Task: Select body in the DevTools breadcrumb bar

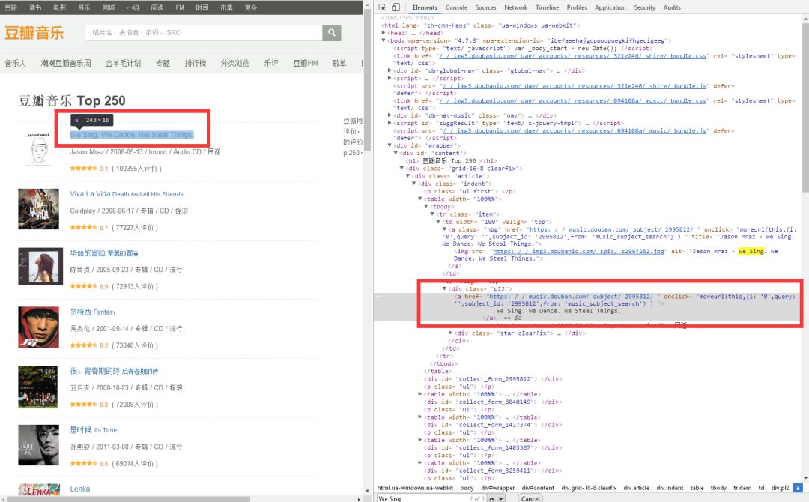Action: pos(467,488)
